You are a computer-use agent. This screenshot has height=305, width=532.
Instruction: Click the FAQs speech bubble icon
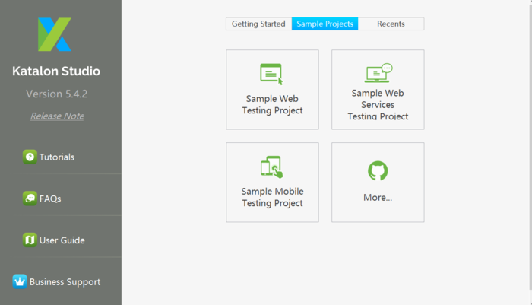pos(30,199)
